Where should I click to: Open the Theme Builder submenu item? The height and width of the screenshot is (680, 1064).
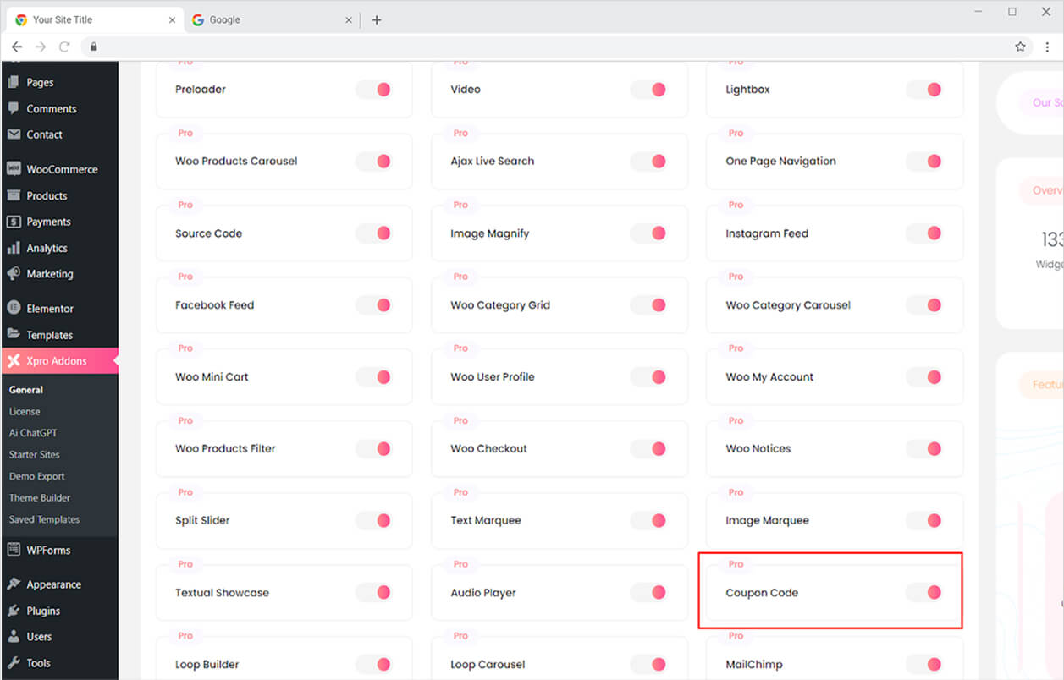tap(40, 498)
